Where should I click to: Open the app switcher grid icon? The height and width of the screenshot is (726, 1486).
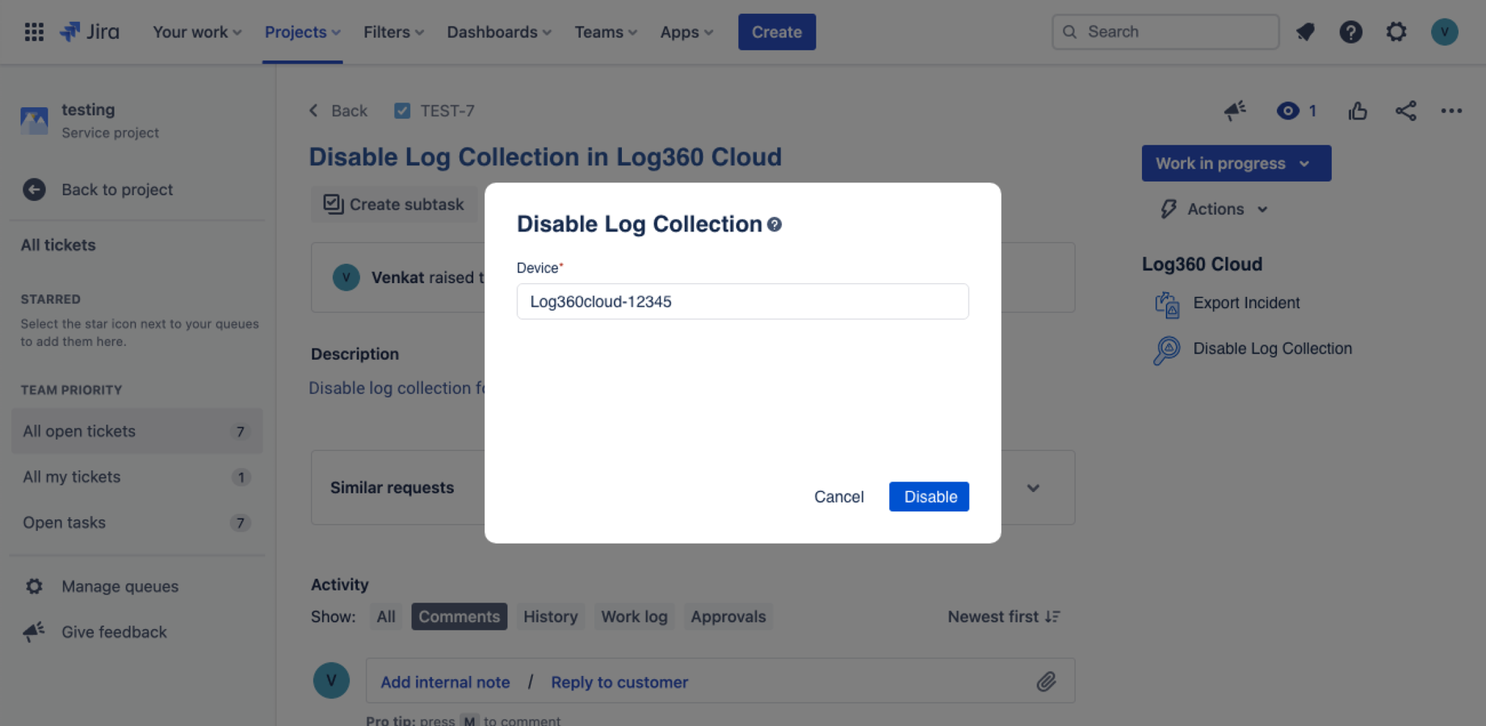point(34,31)
